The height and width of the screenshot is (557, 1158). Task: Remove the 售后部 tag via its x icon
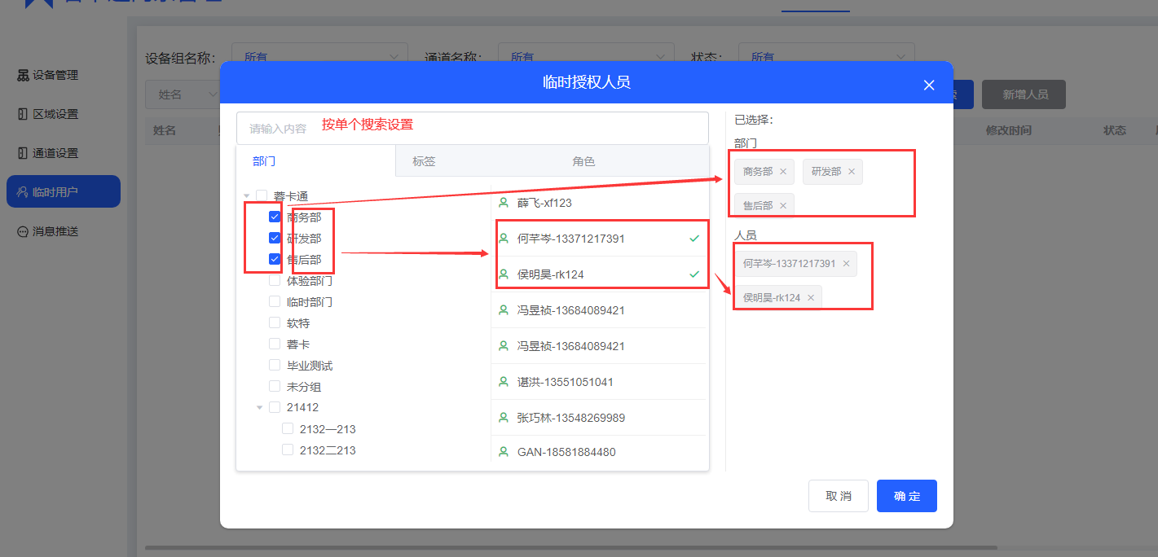click(x=783, y=206)
